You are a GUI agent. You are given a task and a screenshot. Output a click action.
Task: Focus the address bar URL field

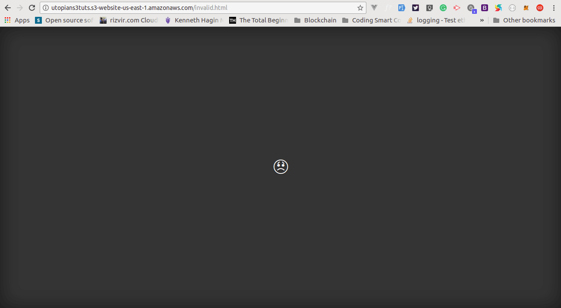pos(203,8)
